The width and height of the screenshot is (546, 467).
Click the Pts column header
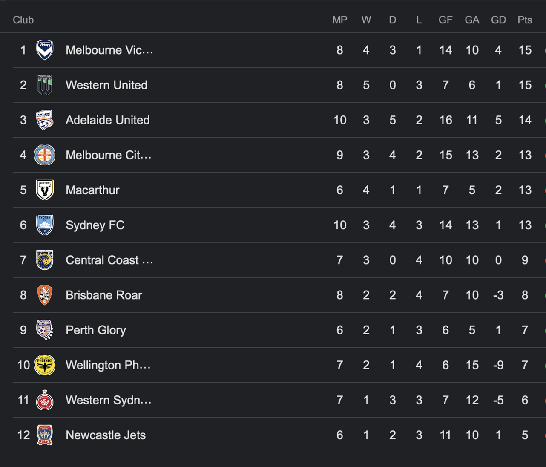pyautogui.click(x=525, y=20)
